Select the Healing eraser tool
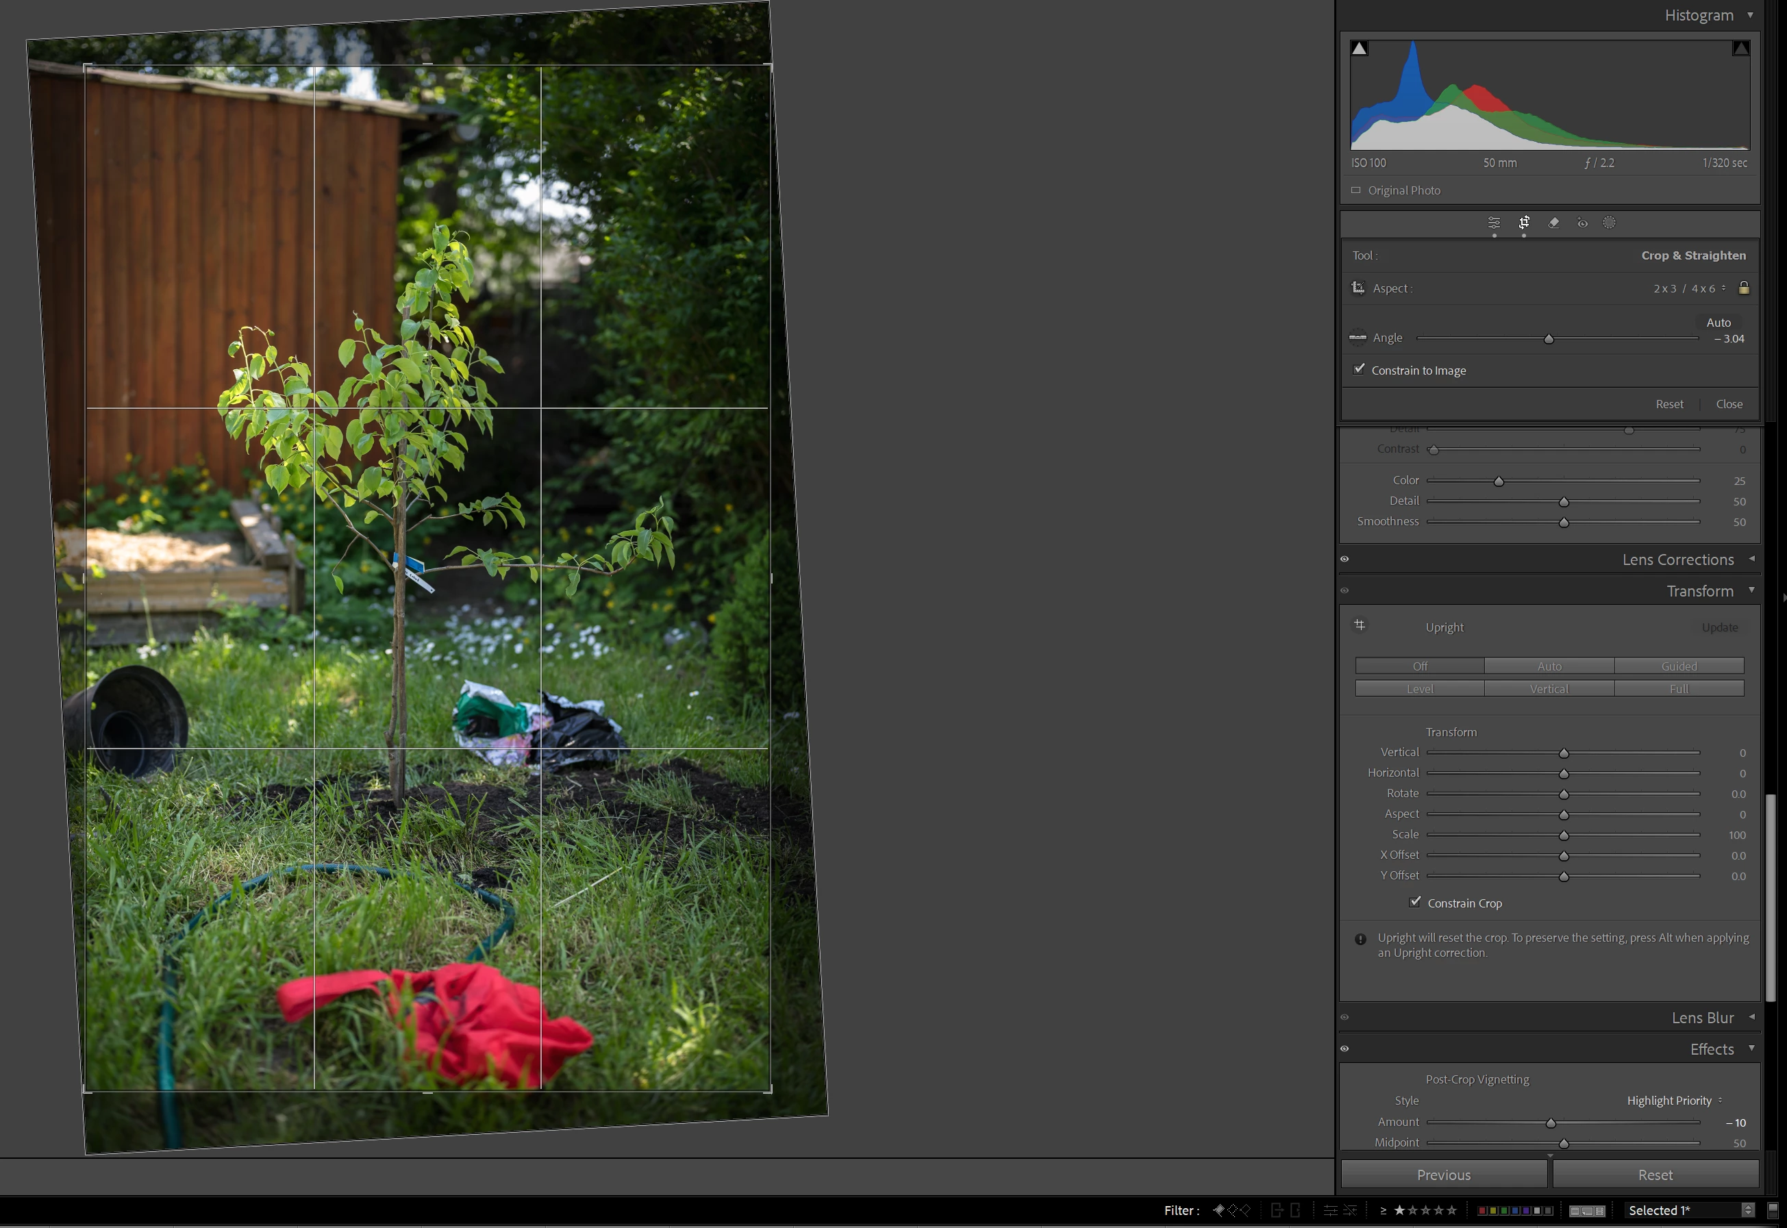Image resolution: width=1787 pixels, height=1228 pixels. coord(1553,223)
